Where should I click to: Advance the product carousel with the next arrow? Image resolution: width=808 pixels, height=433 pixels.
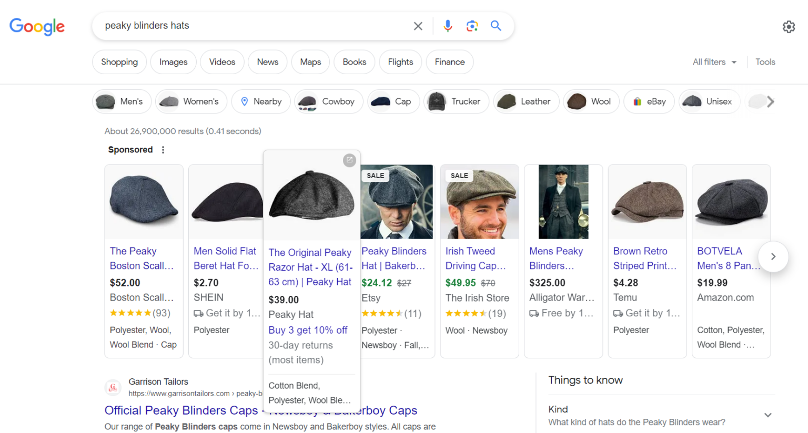773,256
